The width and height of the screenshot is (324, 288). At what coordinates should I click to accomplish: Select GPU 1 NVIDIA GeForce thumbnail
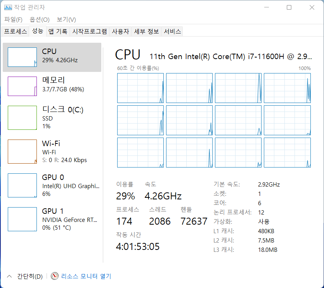tap(22, 219)
